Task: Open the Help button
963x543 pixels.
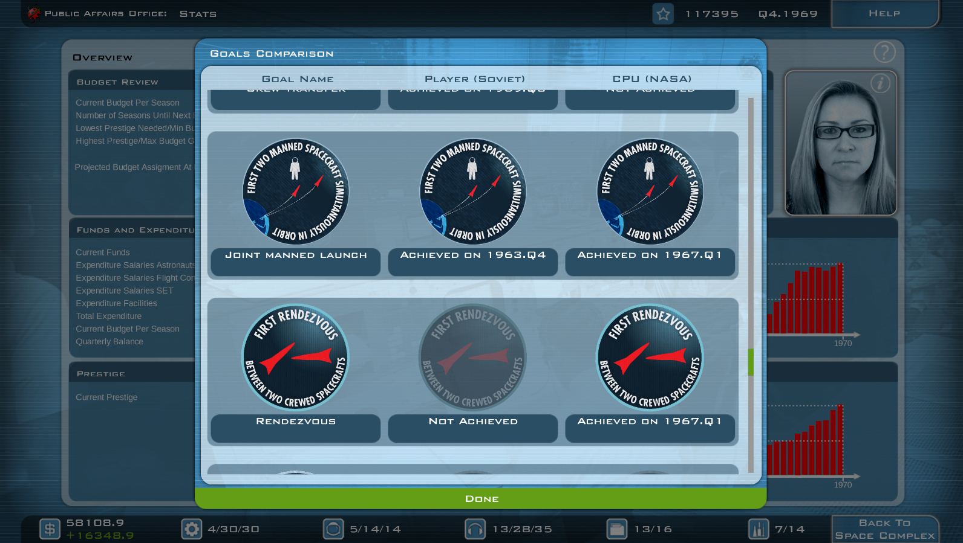Action: click(885, 13)
